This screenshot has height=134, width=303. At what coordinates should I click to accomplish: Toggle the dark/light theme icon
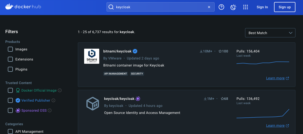click(233, 7)
